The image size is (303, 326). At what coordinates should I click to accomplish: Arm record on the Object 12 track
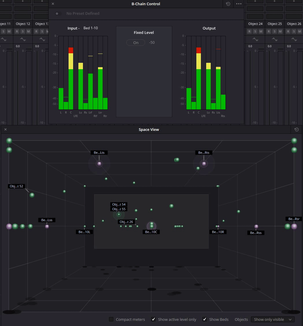pyautogui.click(x=17, y=31)
